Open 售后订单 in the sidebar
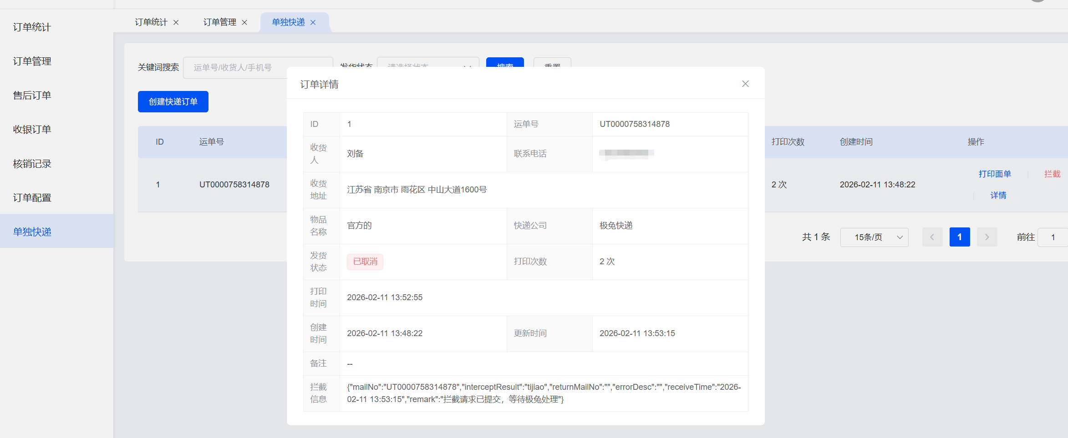Image resolution: width=1068 pixels, height=438 pixels. 32,95
